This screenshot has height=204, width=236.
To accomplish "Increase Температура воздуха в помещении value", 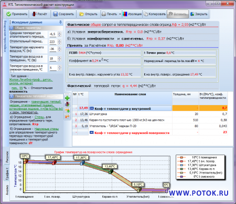I will (x=59, y=57).
